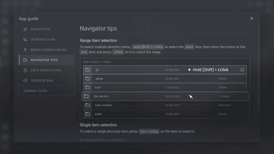Click the Media Downloading menu label

point(48,50)
